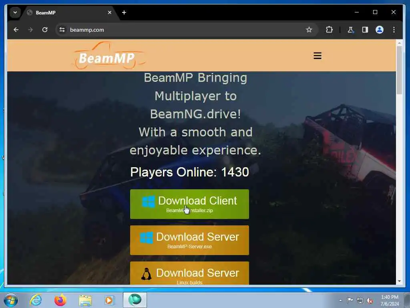Open the Extensions puzzle icon
This screenshot has height=308, width=410.
coord(329,30)
